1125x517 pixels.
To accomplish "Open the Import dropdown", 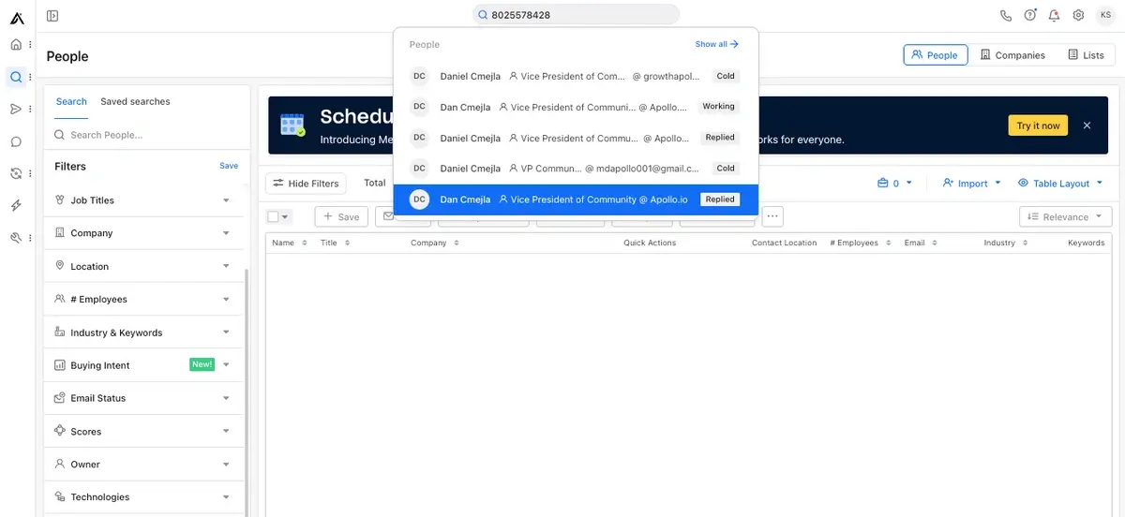I will (972, 184).
